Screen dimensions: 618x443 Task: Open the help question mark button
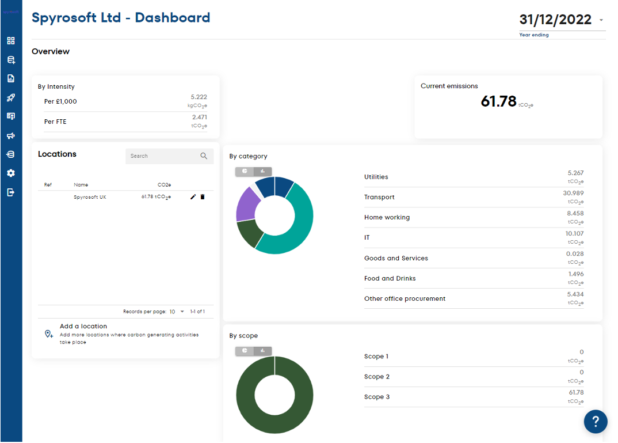(x=596, y=421)
